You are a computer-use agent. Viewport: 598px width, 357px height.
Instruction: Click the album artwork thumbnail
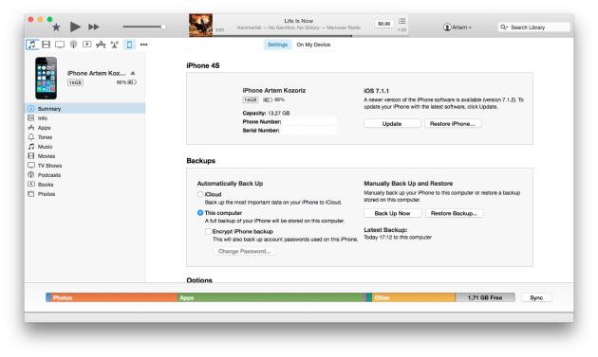click(x=200, y=26)
